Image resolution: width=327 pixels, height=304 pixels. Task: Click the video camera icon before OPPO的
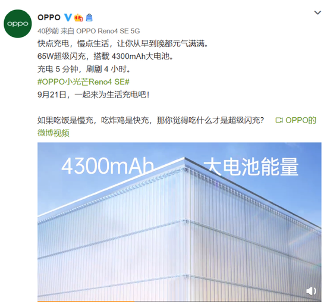point(279,120)
